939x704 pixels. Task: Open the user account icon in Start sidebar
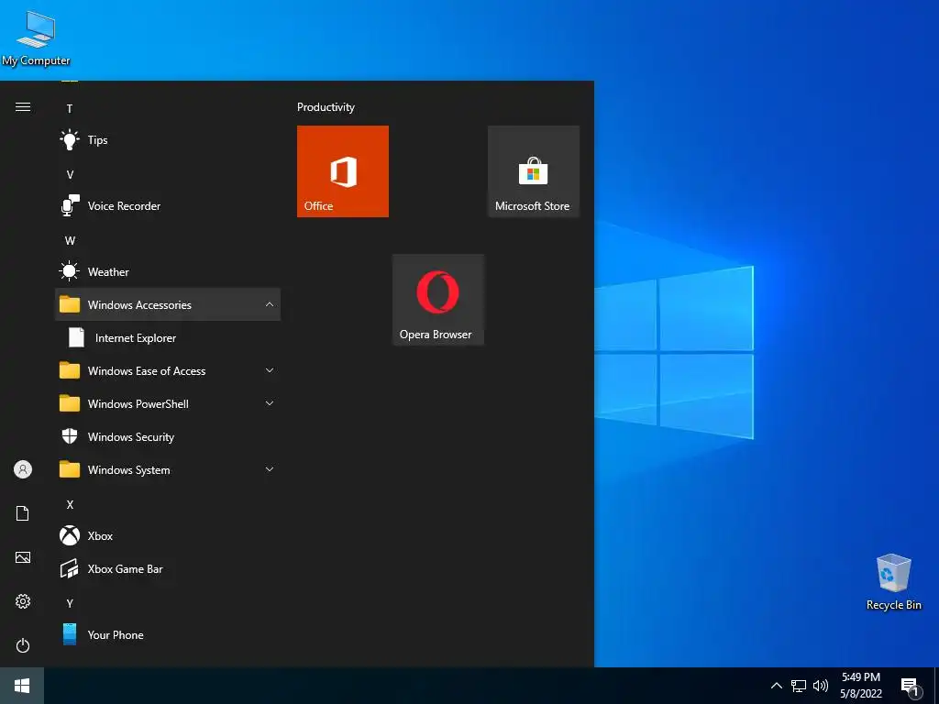click(x=23, y=469)
